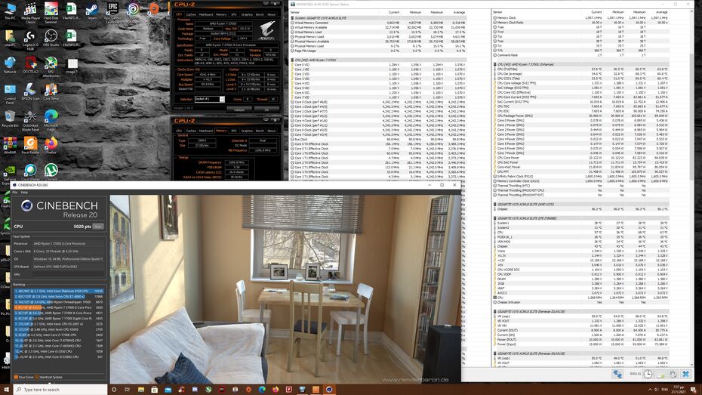This screenshot has height=395, width=702.
Task: Click Run button beside Cinebench CPU score
Action: [x=98, y=227]
